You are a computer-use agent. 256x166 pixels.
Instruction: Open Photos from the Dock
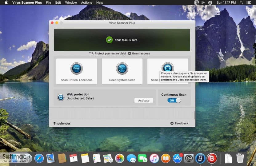119,158
